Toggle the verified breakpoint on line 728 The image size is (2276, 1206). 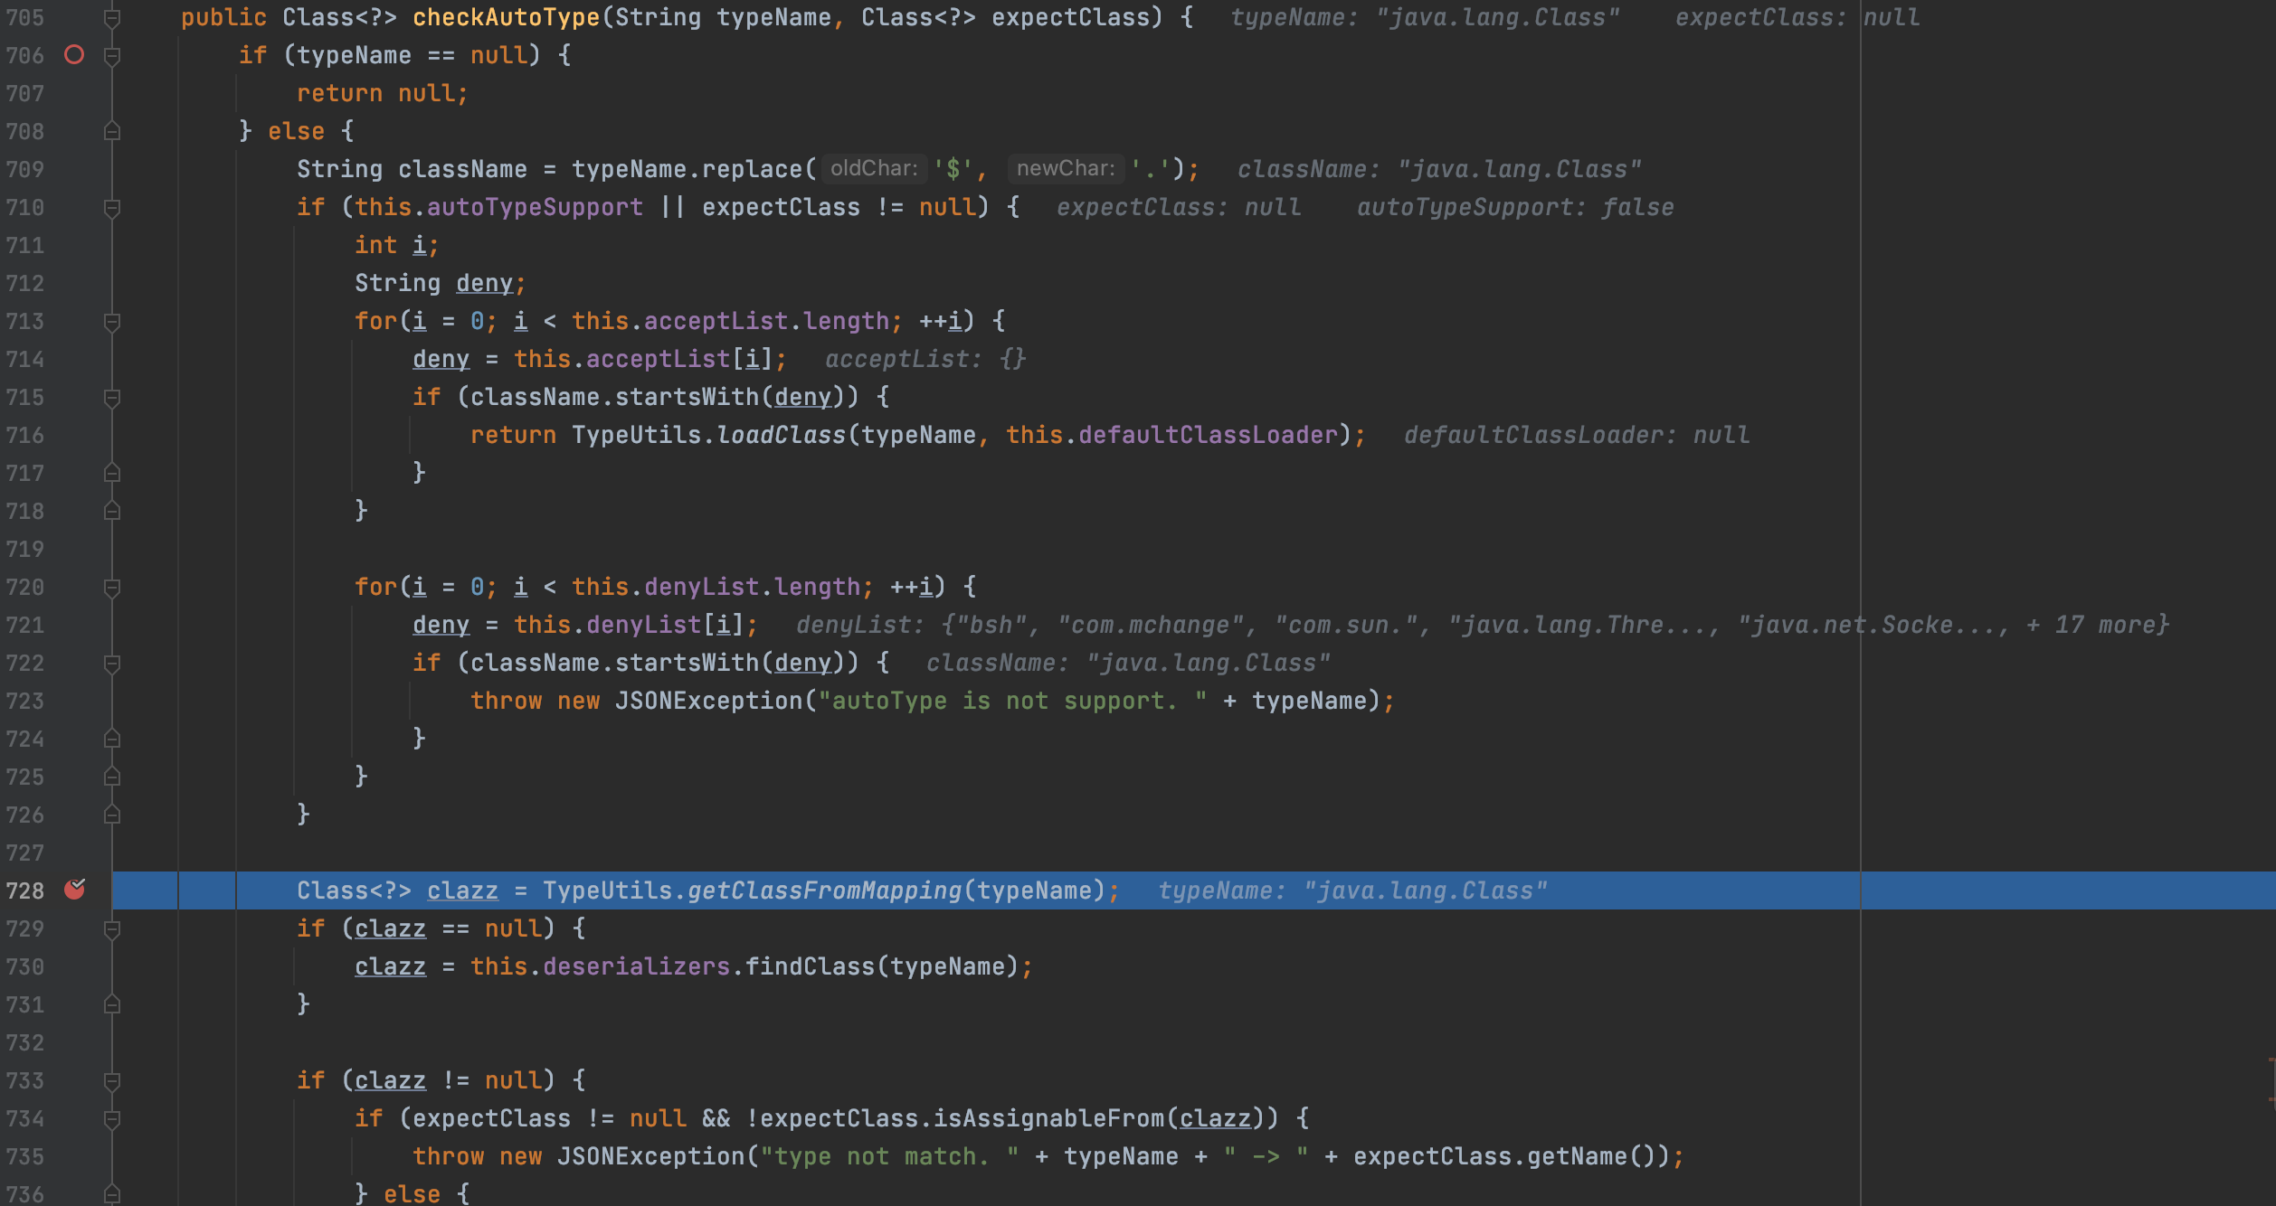click(x=74, y=890)
